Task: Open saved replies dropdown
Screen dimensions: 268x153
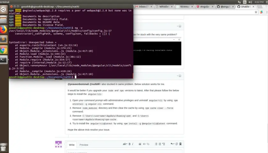Action: [x=172, y=144]
